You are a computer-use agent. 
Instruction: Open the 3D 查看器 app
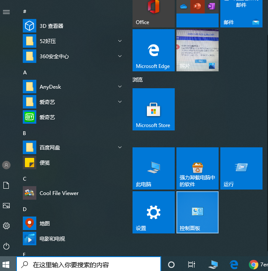pyautogui.click(x=51, y=26)
